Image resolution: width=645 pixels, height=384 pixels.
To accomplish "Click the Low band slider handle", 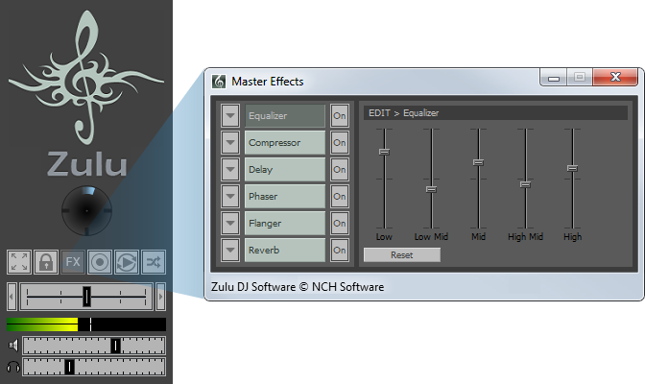I will coord(384,152).
